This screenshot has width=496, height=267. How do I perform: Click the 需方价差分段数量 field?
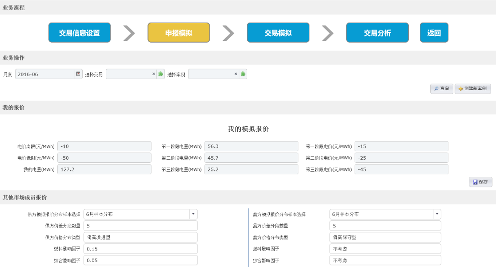point(385,225)
